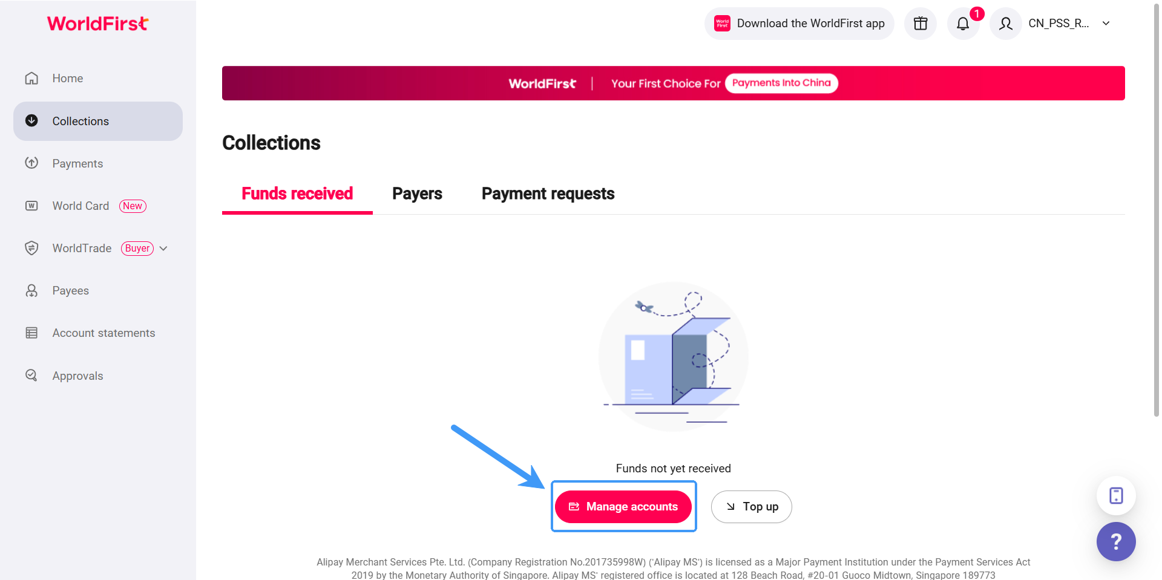Click the user profile avatar icon
Screen dimensions: 1162x580
point(1006,24)
